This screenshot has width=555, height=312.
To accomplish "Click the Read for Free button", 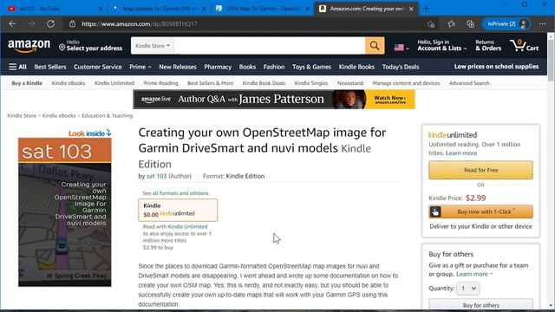I will click(x=480, y=170).
